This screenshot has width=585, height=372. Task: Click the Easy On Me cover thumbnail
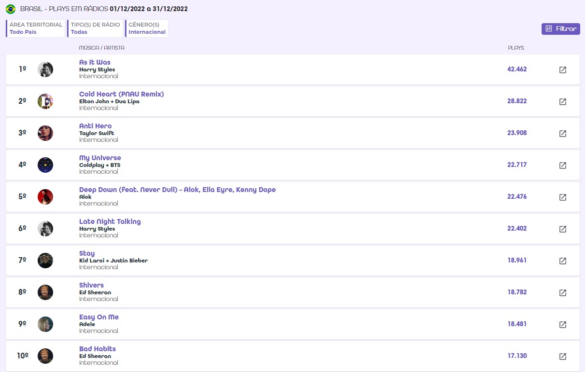[x=45, y=324]
